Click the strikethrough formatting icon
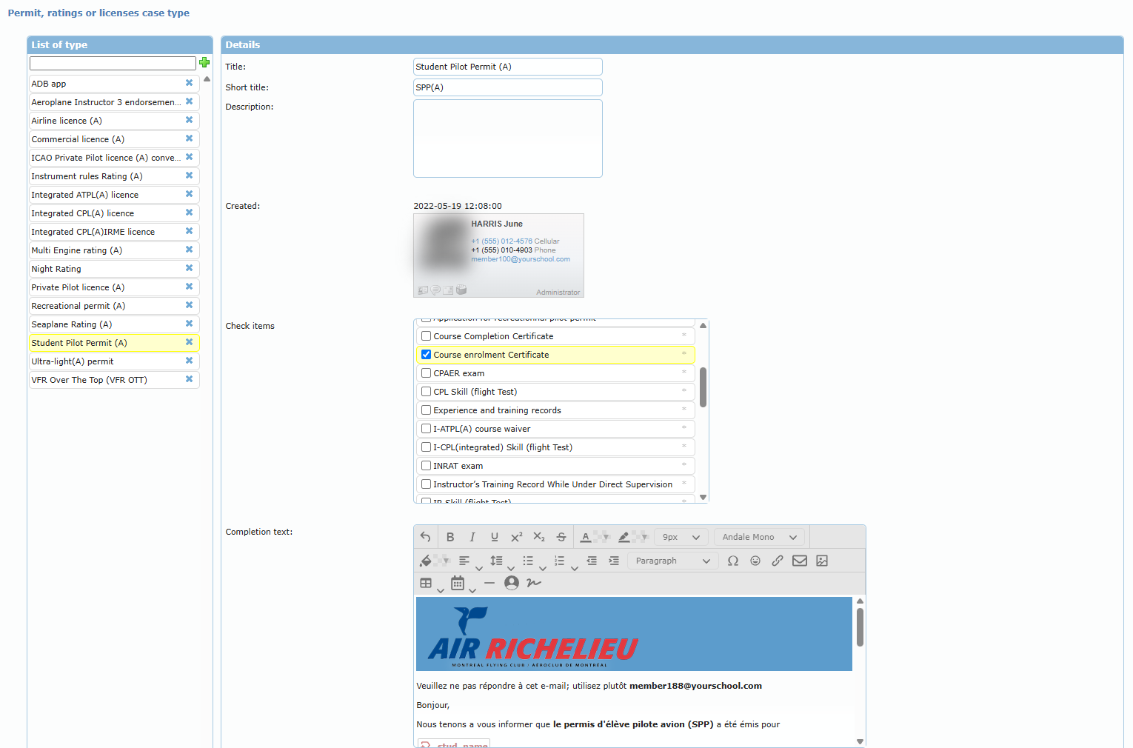Viewport: 1133px width, 748px height. [x=561, y=537]
